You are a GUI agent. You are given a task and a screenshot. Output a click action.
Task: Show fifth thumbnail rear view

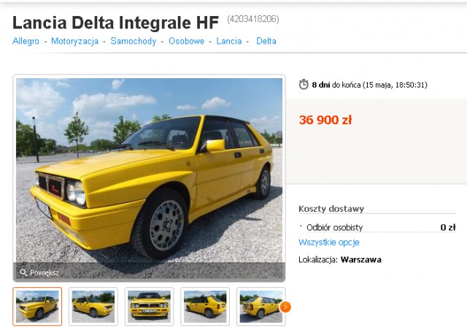261,307
